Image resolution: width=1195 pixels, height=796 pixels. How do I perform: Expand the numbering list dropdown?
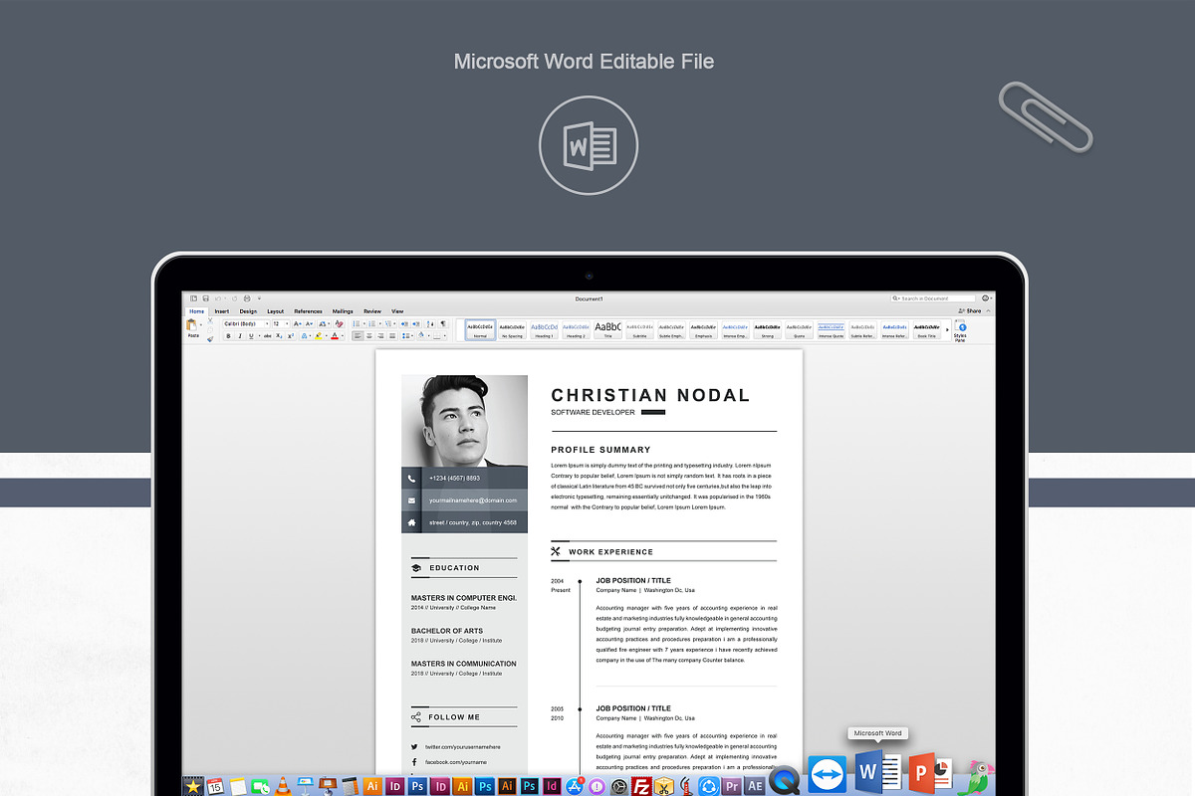click(x=380, y=324)
